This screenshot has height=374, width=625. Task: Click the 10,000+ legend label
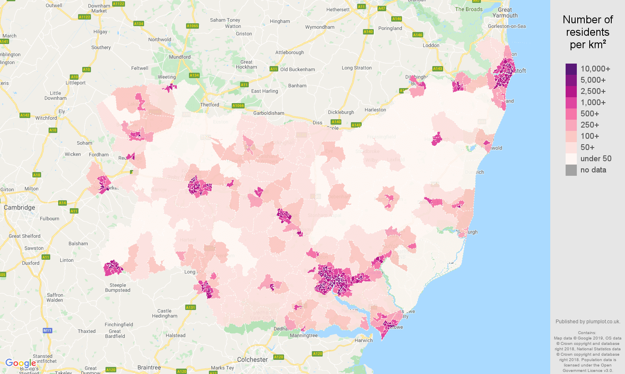tap(596, 69)
